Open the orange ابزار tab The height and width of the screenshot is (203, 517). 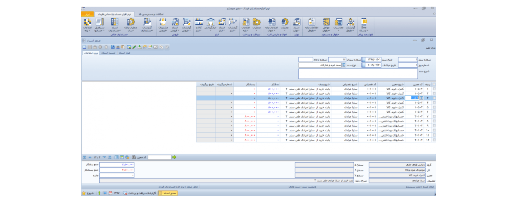tap(87, 14)
